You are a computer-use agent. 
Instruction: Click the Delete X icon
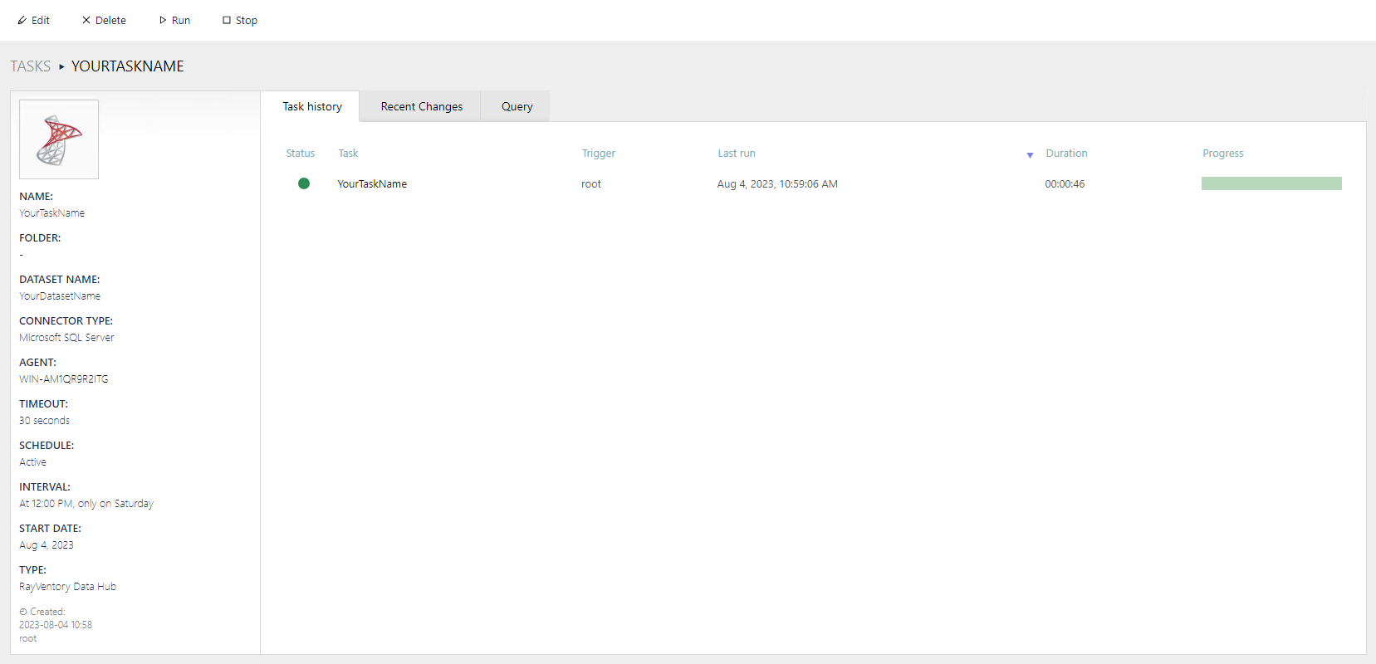[x=86, y=21]
